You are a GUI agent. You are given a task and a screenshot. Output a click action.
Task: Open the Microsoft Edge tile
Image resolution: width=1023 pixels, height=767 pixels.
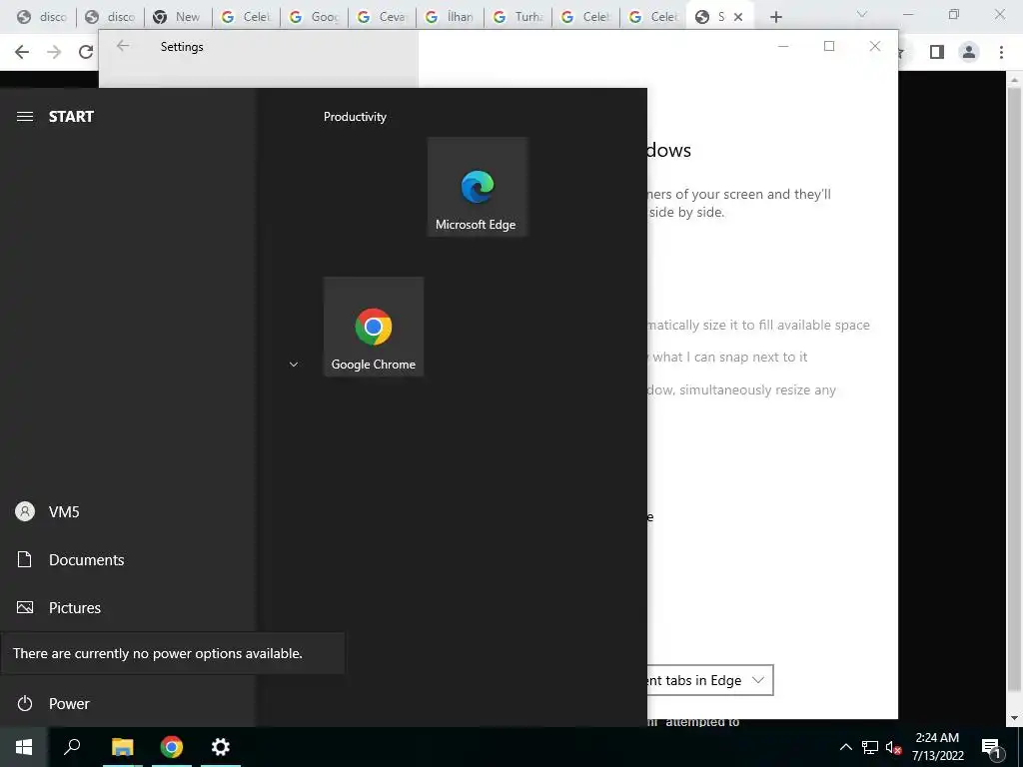click(477, 187)
